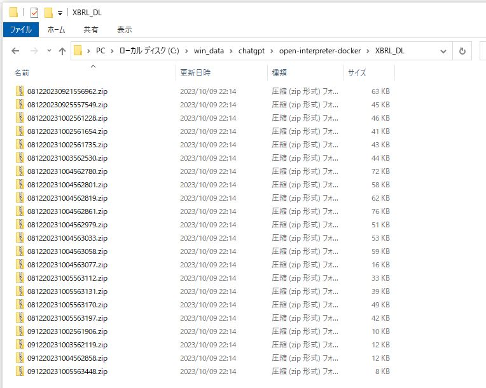Sort by サイズ column header
Viewport: 486px width, 388px height.
click(x=357, y=73)
